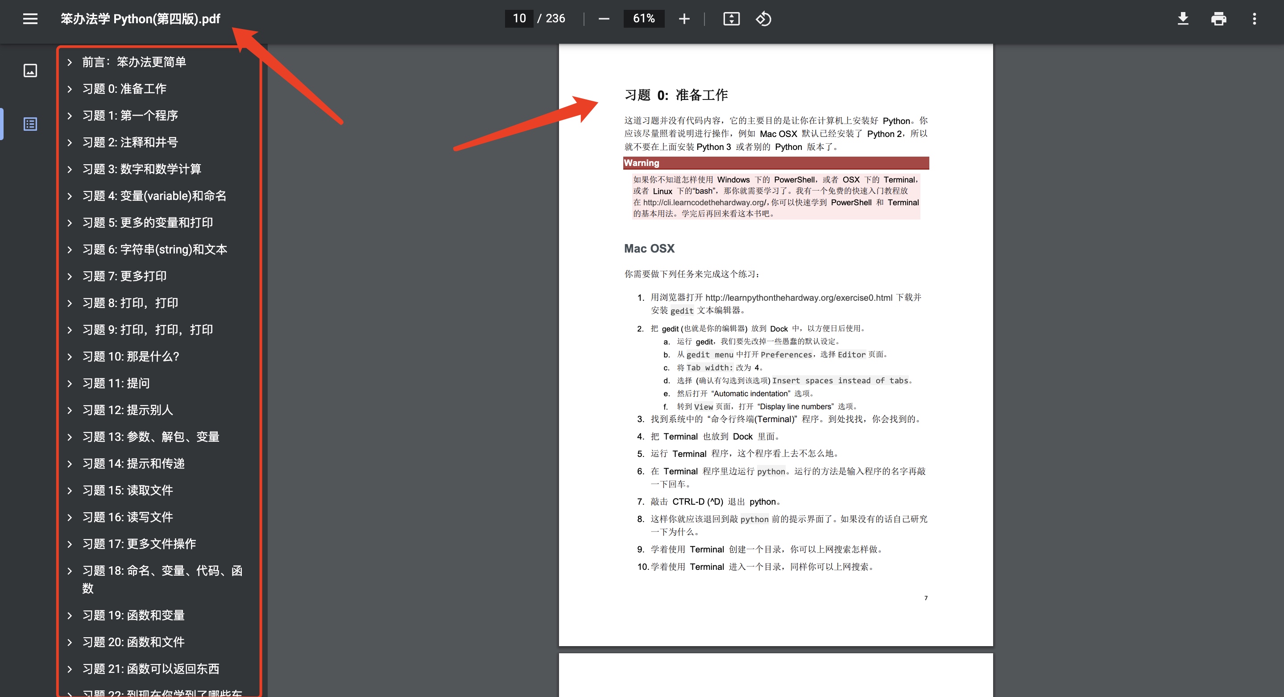This screenshot has width=1284, height=697.
Task: Click the page number input field
Action: pos(519,19)
